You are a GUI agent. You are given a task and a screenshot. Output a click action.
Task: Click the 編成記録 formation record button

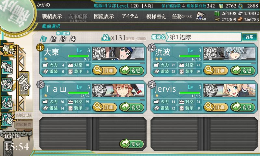tap(24, 115)
